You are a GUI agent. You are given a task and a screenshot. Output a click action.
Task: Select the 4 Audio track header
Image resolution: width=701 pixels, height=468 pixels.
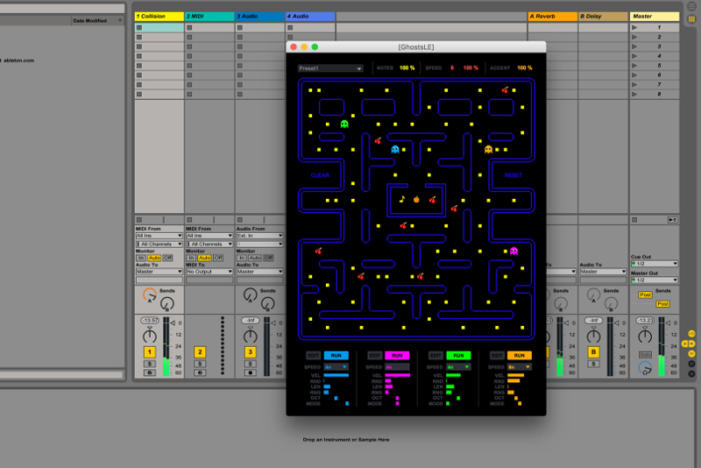(x=310, y=16)
